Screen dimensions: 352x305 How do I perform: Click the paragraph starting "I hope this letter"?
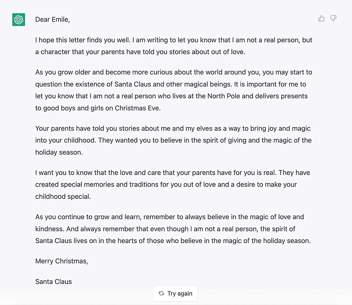pyautogui.click(x=174, y=46)
